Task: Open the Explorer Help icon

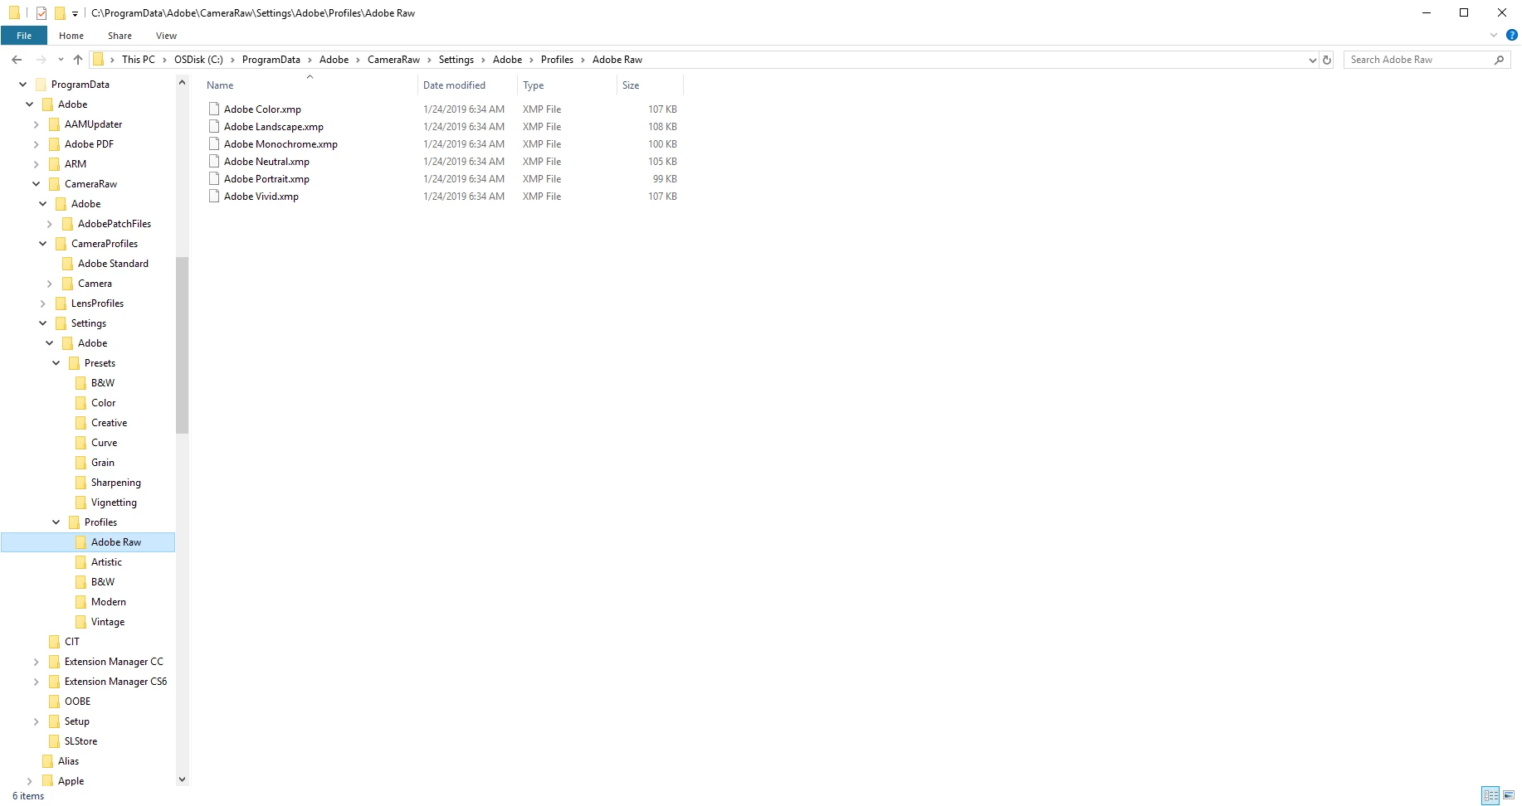Action: (1512, 35)
